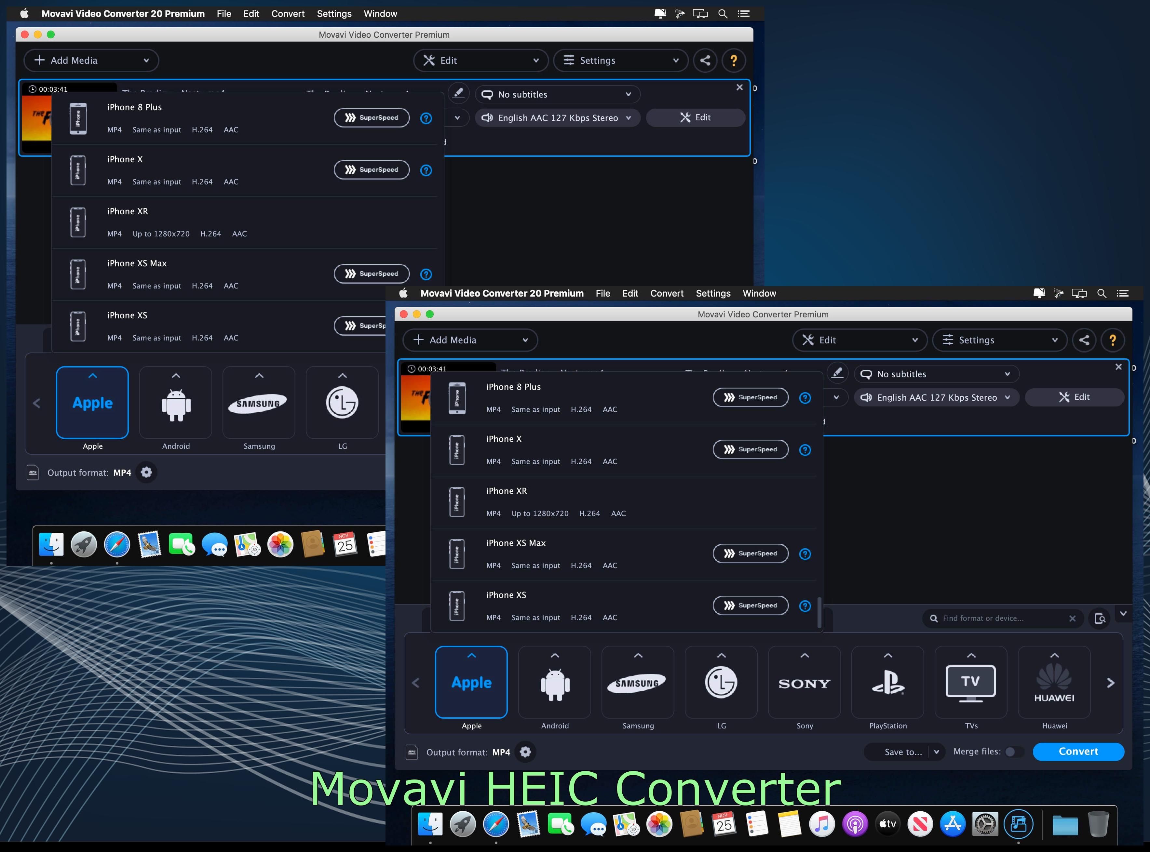Screen dimensions: 1150x852
Task: Click Edit button on file row in back window
Action: pyautogui.click(x=695, y=118)
